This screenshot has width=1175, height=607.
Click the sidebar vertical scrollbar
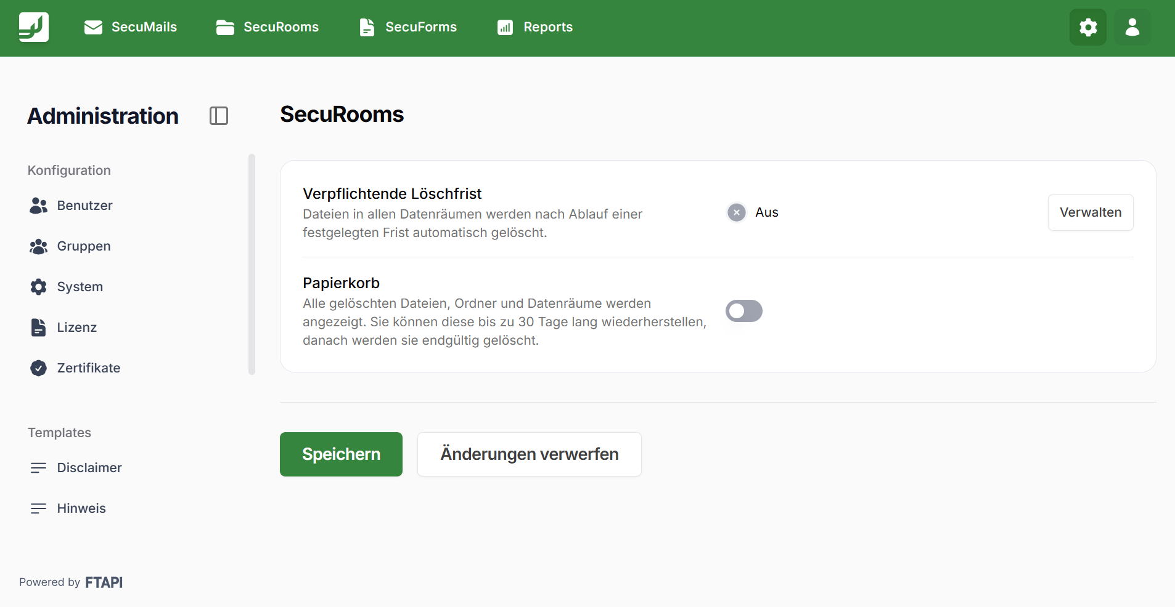tap(252, 264)
